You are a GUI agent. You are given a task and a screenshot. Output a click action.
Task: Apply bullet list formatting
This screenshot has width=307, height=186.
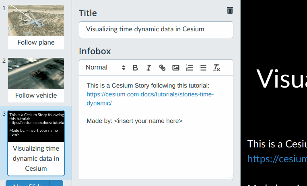tap(203, 68)
